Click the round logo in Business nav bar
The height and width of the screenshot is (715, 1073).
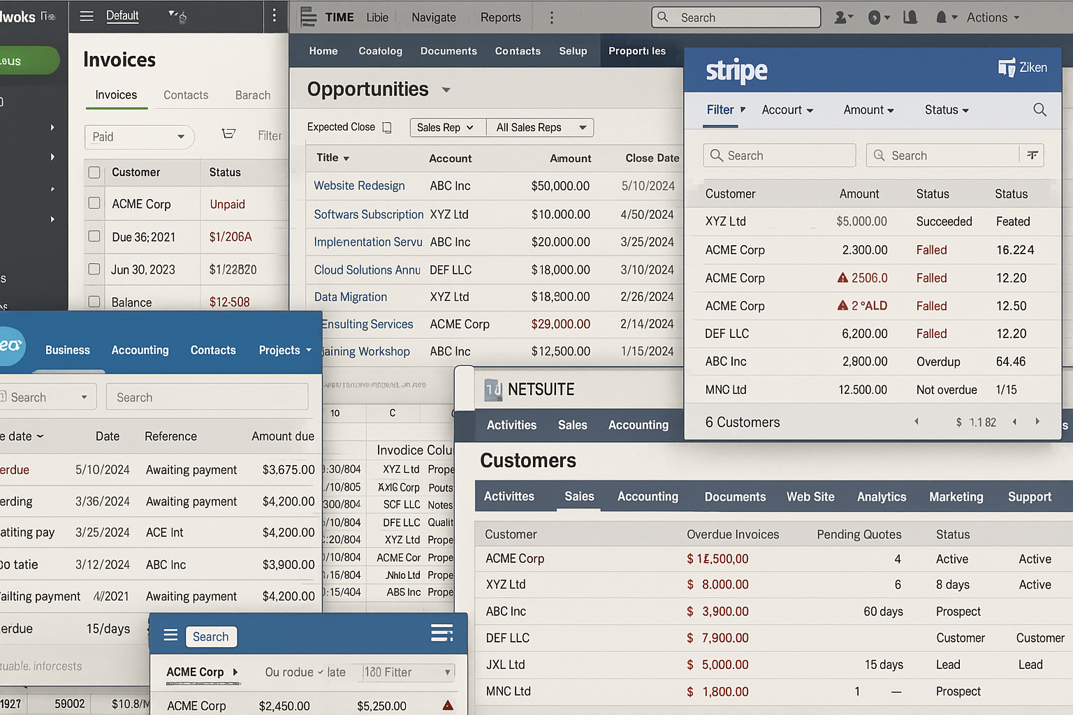(10, 346)
